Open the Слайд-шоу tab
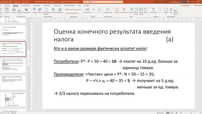Viewport: 202px width, 114px height. tap(57, 5)
